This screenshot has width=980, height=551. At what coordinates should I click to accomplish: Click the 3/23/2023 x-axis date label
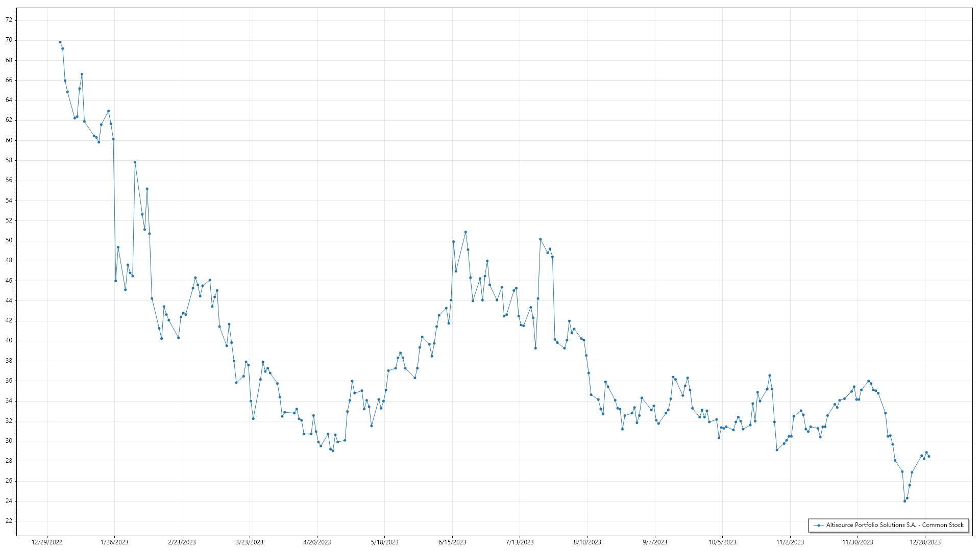[x=250, y=542]
